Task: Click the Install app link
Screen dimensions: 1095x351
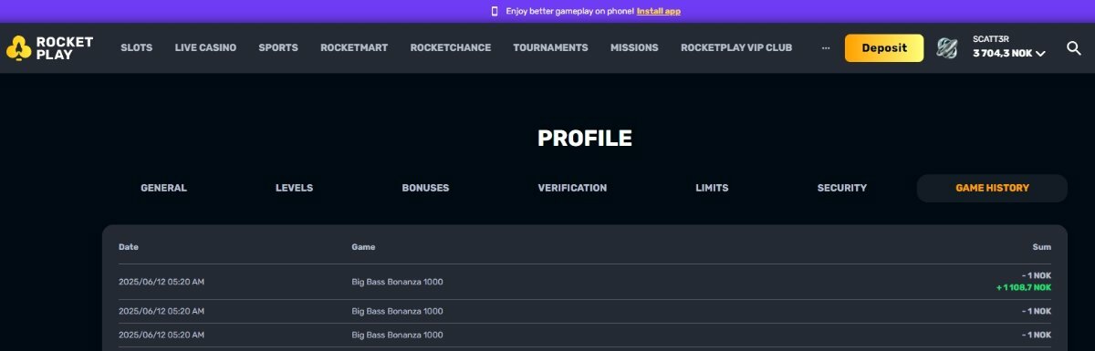Action: (x=658, y=11)
